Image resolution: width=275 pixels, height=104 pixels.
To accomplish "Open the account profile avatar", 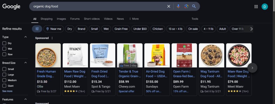I will 265,7.
